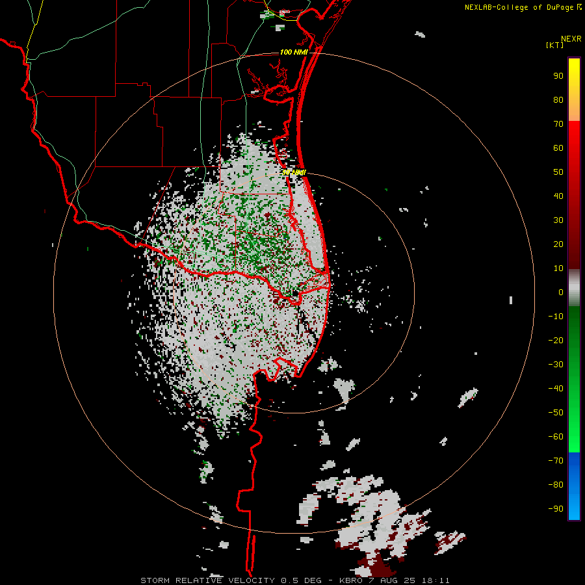Viewport: 585px width, 585px height.
Task: Click the 50 NMI range ring label
Action: 294,172
